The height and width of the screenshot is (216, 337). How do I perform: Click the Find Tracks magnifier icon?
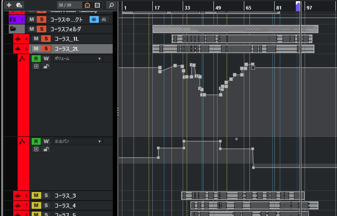point(111,5)
